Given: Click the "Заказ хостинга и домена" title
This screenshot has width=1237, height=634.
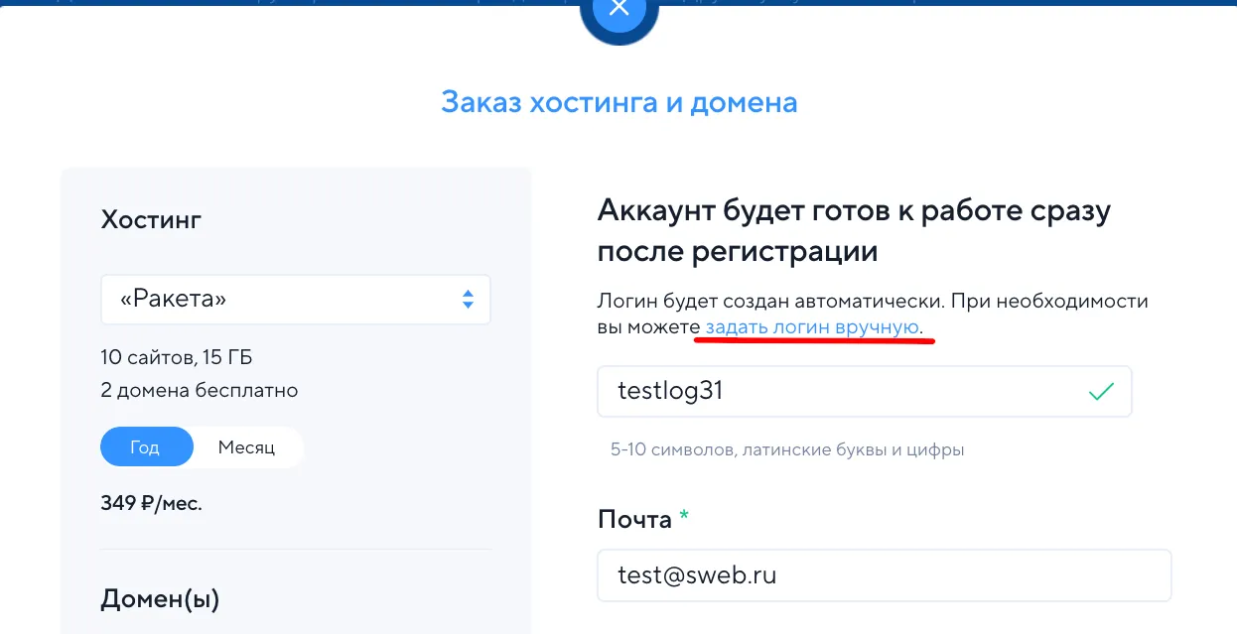Looking at the screenshot, I should 618,102.
